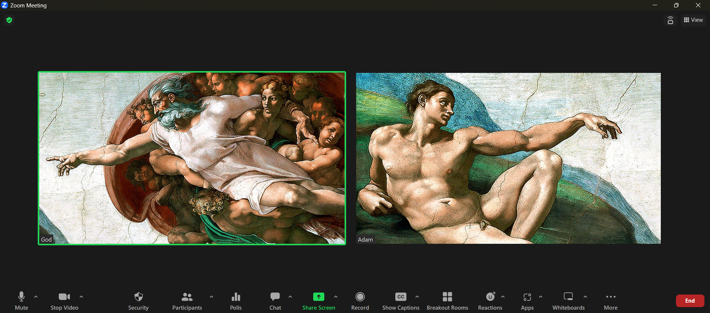This screenshot has height=313, width=710.
Task: Open the Chat panel
Action: coord(275,301)
